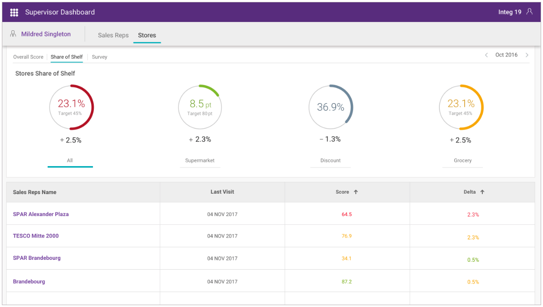Click the Sales Reps Name column header
The width and height of the screenshot is (543, 307).
point(35,192)
